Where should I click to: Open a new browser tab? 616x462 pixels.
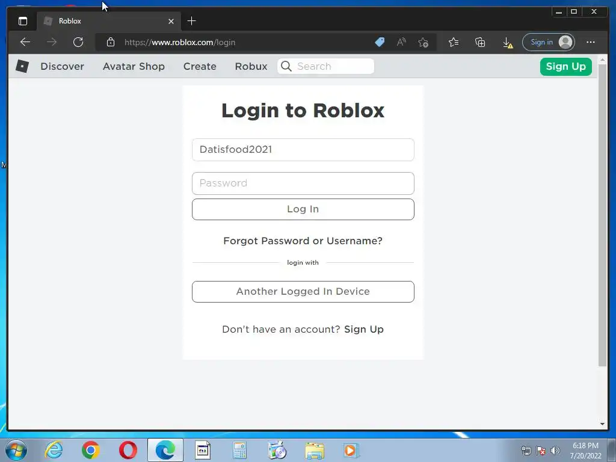pyautogui.click(x=191, y=21)
